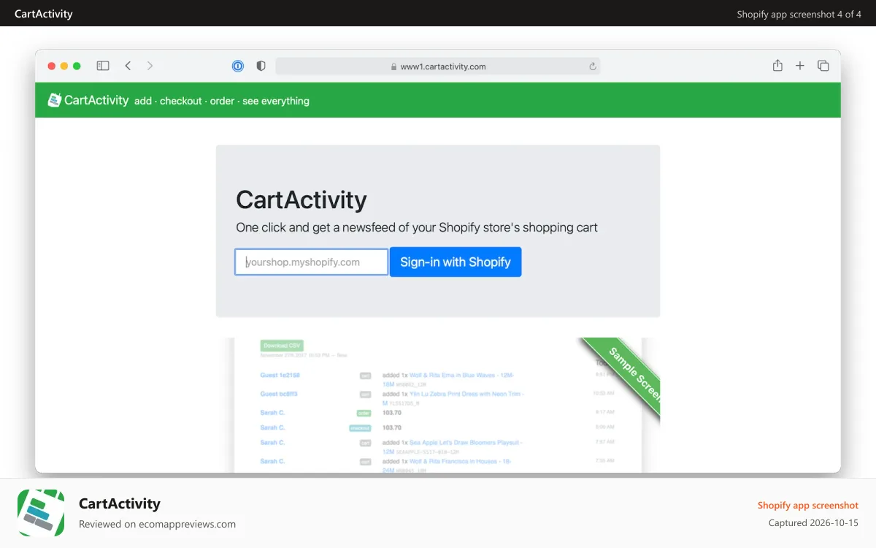The image size is (876, 548).
Task: Click CartActivity brand name in green header
Action: coord(96,100)
